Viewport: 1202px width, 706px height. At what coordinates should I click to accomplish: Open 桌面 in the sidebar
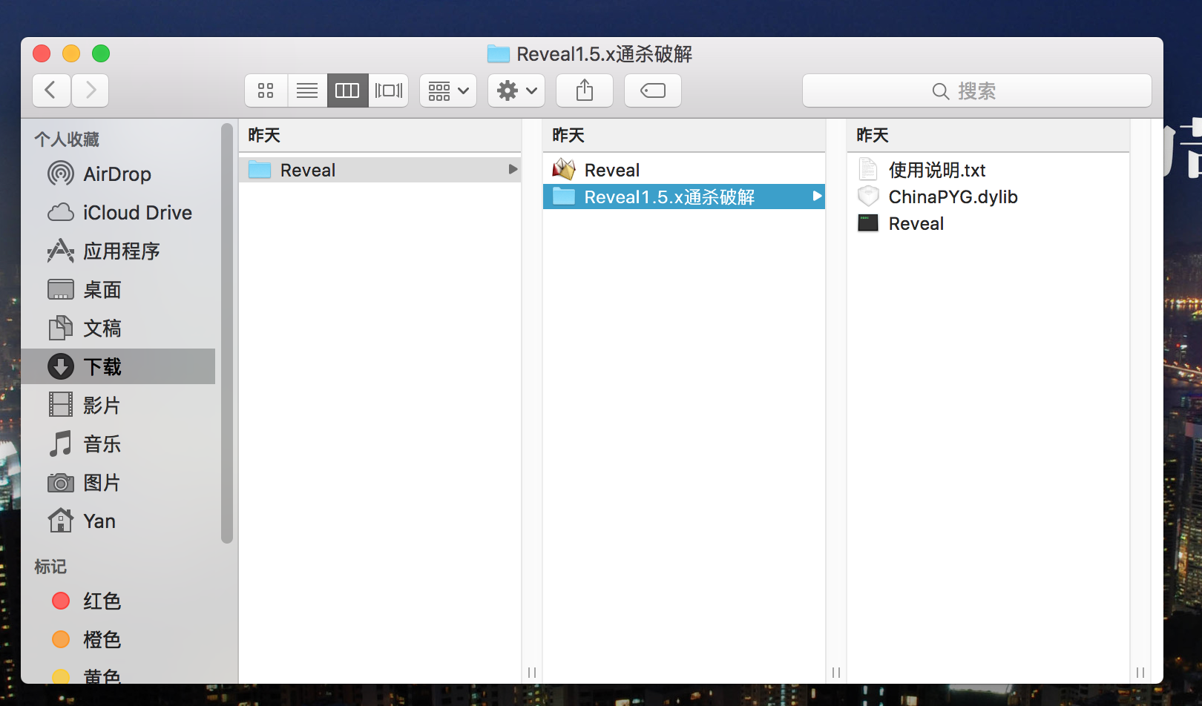(x=119, y=290)
